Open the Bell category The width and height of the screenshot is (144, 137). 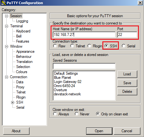point(19,36)
